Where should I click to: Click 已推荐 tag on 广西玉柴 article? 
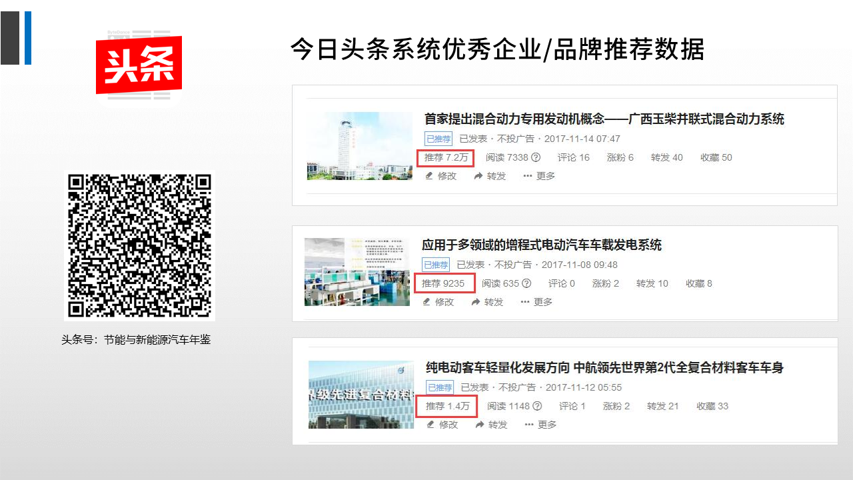click(x=438, y=139)
